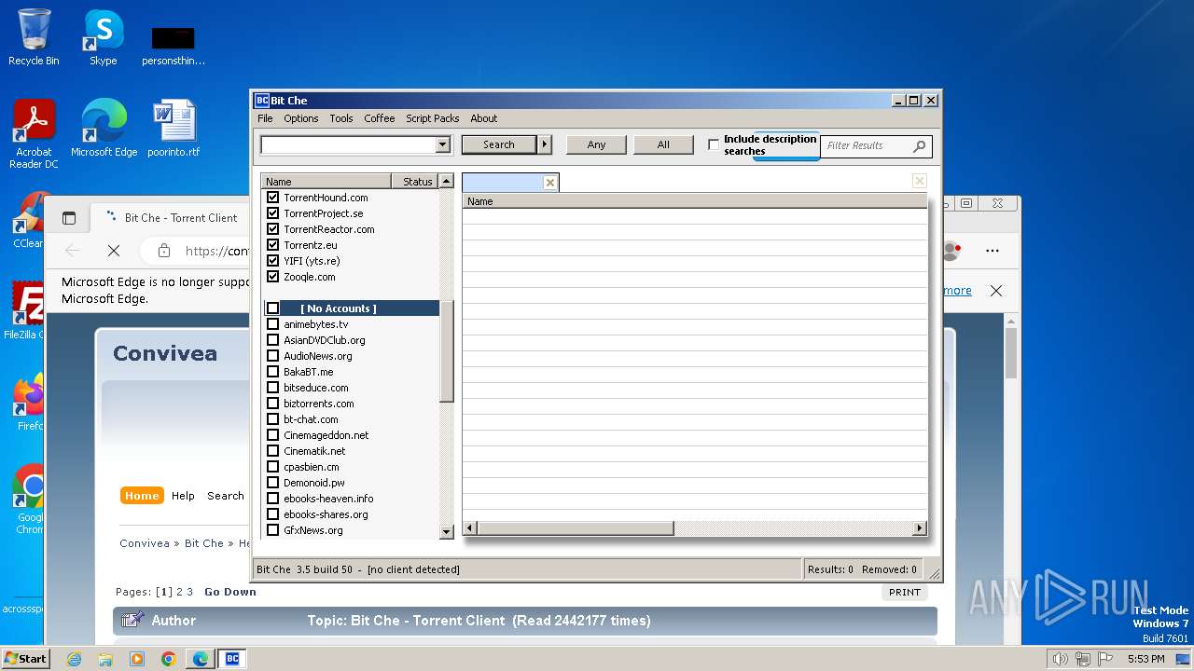Launch Firefox desktop shortcut
This screenshot has height=671, width=1194.
(x=29, y=402)
